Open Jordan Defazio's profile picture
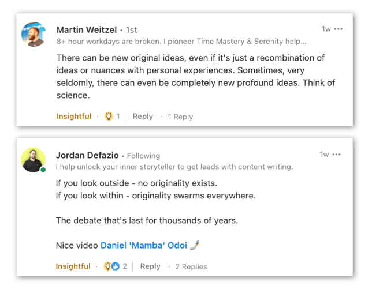The height and width of the screenshot is (293, 372). [33, 160]
